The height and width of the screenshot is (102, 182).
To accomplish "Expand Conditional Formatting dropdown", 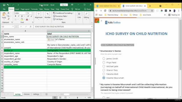I will [x=73, y=13].
